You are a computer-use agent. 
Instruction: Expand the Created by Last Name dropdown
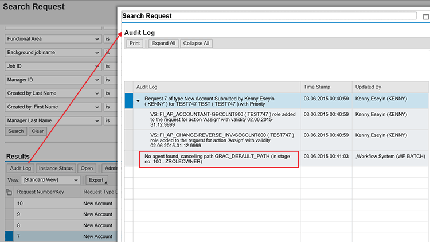(96, 93)
